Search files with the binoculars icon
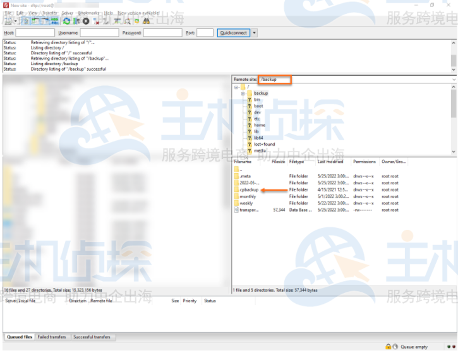Screen dimensions: 458x353 pos(147,21)
